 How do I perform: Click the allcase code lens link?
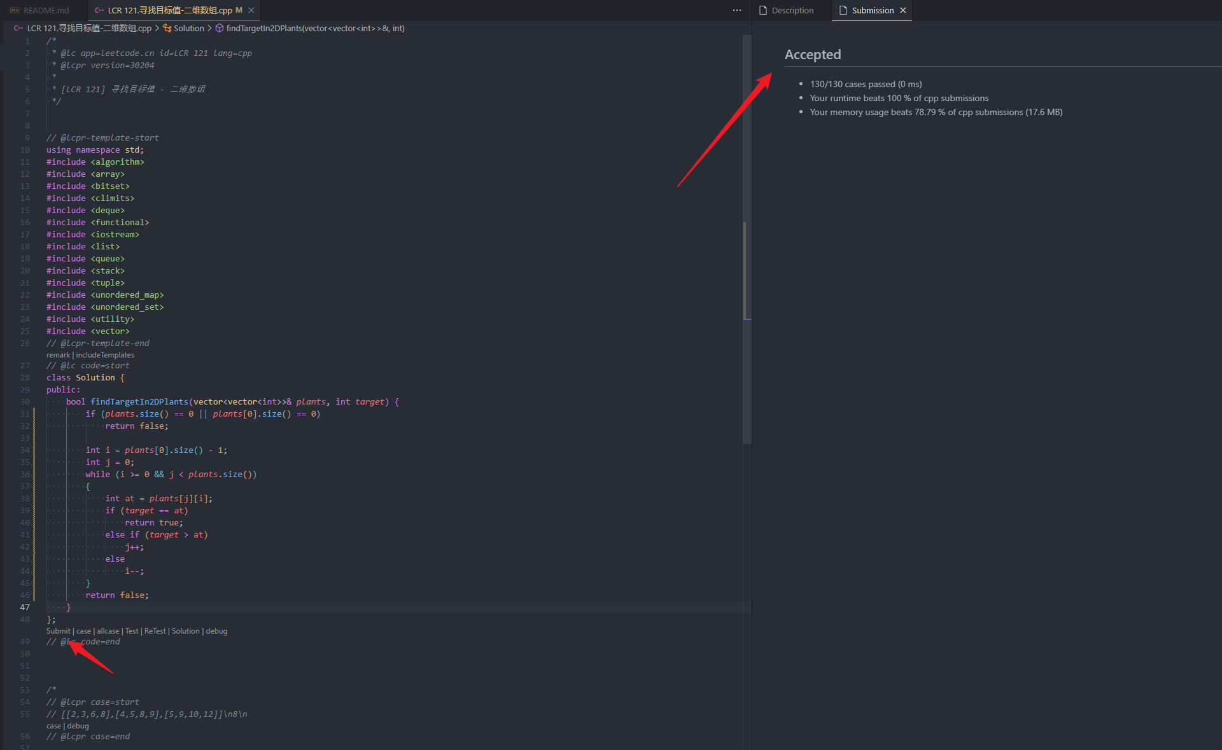108,631
